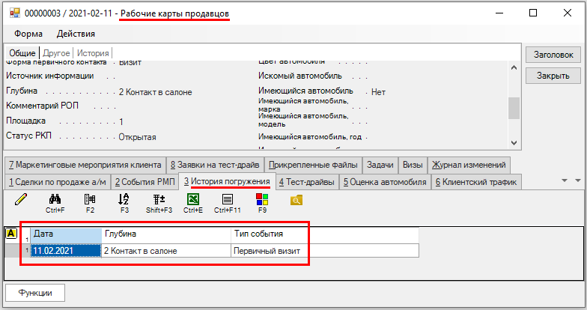587x310 pixels.
Task: Click the pencil edit icon
Action: tap(20, 200)
